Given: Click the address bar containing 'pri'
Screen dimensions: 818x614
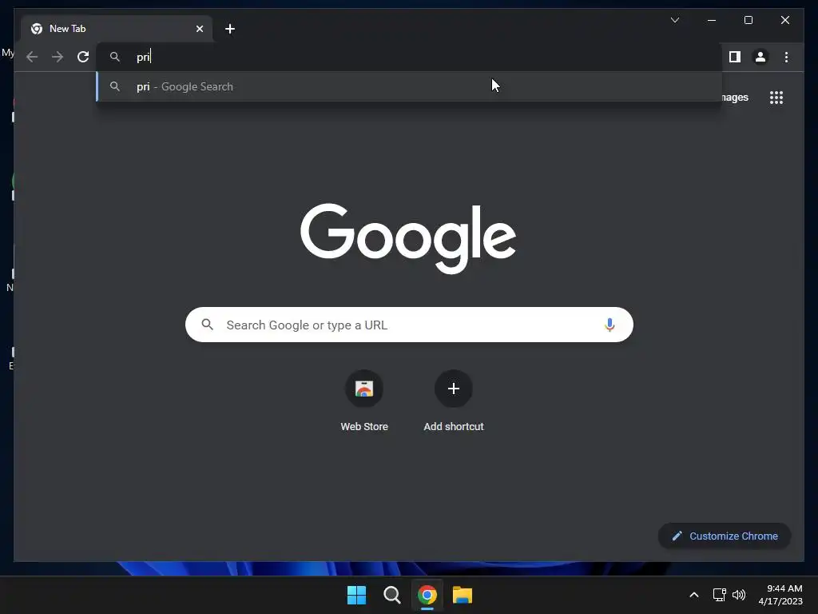Looking at the screenshot, I should (409, 57).
